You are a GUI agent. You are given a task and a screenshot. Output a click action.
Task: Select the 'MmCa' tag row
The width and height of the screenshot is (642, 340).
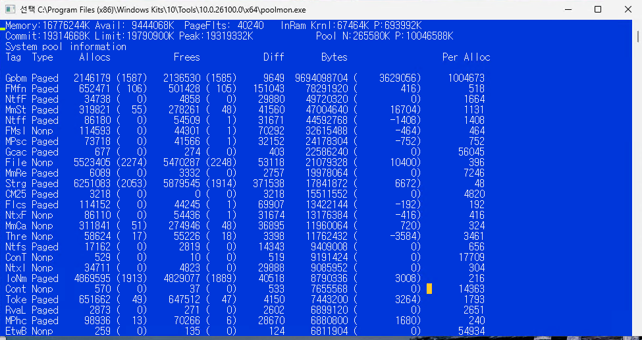point(245,226)
